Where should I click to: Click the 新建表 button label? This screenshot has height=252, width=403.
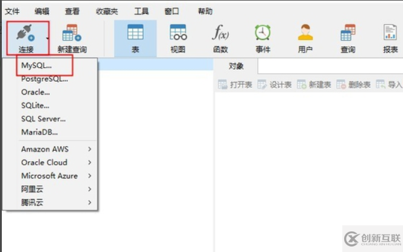coord(320,84)
